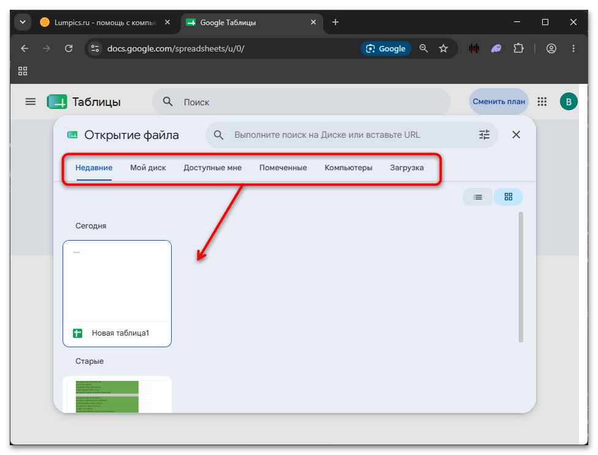Viewport: 598px width, 455px height.
Task: Go back to the previous page
Action: click(25, 48)
